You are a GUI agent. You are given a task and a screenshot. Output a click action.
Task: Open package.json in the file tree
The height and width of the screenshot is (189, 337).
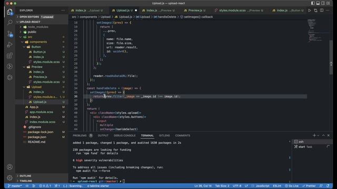tap(42, 137)
